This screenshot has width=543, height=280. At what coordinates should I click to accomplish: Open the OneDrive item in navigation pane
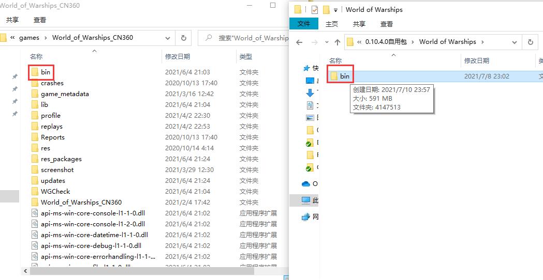pos(306,183)
